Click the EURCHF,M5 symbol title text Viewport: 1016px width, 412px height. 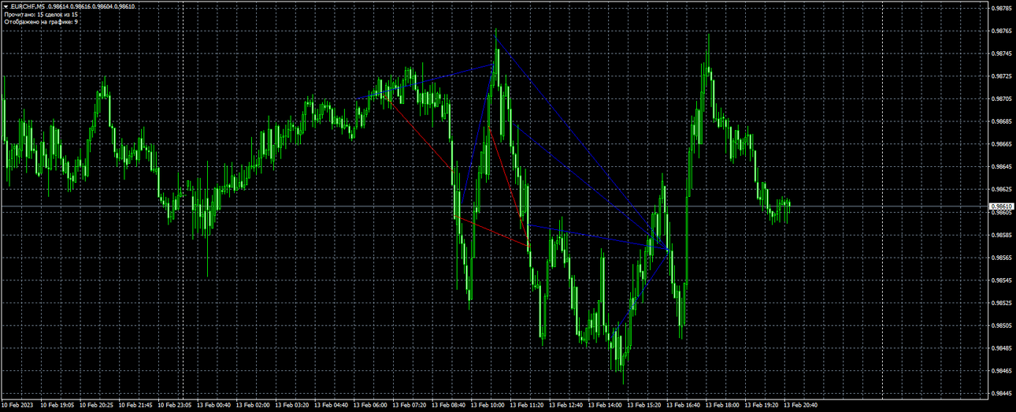(x=28, y=6)
